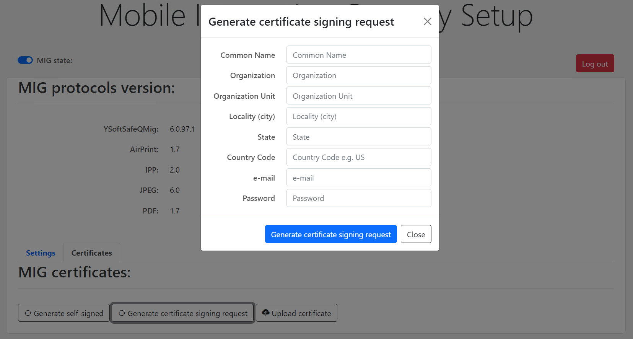
Task: Click into the Password field
Action: 358,198
